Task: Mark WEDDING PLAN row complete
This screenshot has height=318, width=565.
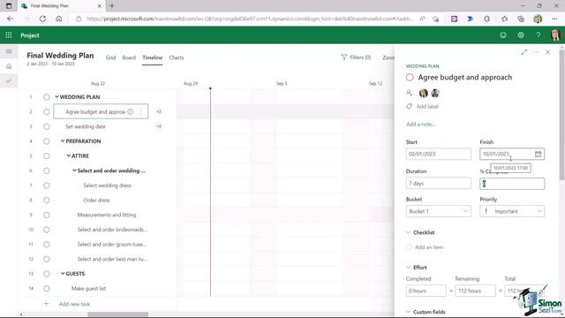Action: [47, 97]
